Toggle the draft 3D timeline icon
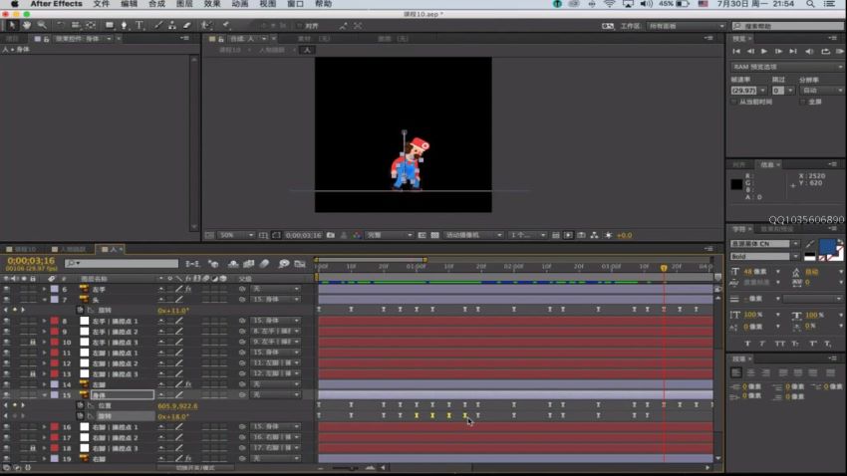 (x=214, y=264)
